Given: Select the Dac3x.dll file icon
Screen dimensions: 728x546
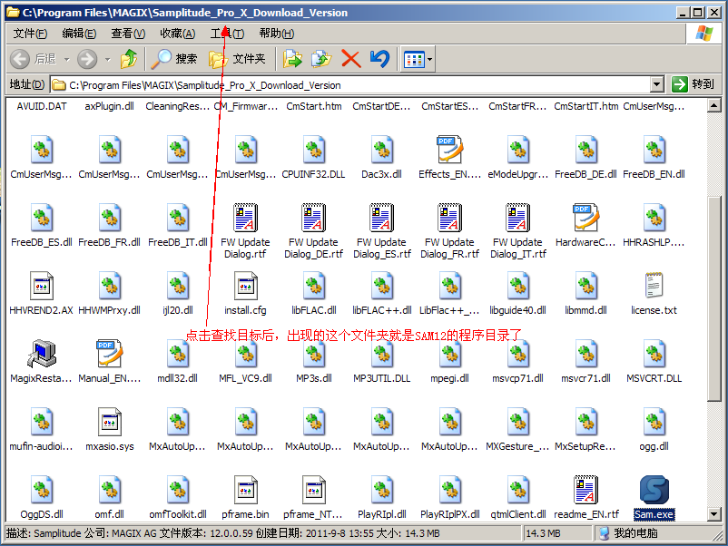Looking at the screenshot, I should 381,150.
